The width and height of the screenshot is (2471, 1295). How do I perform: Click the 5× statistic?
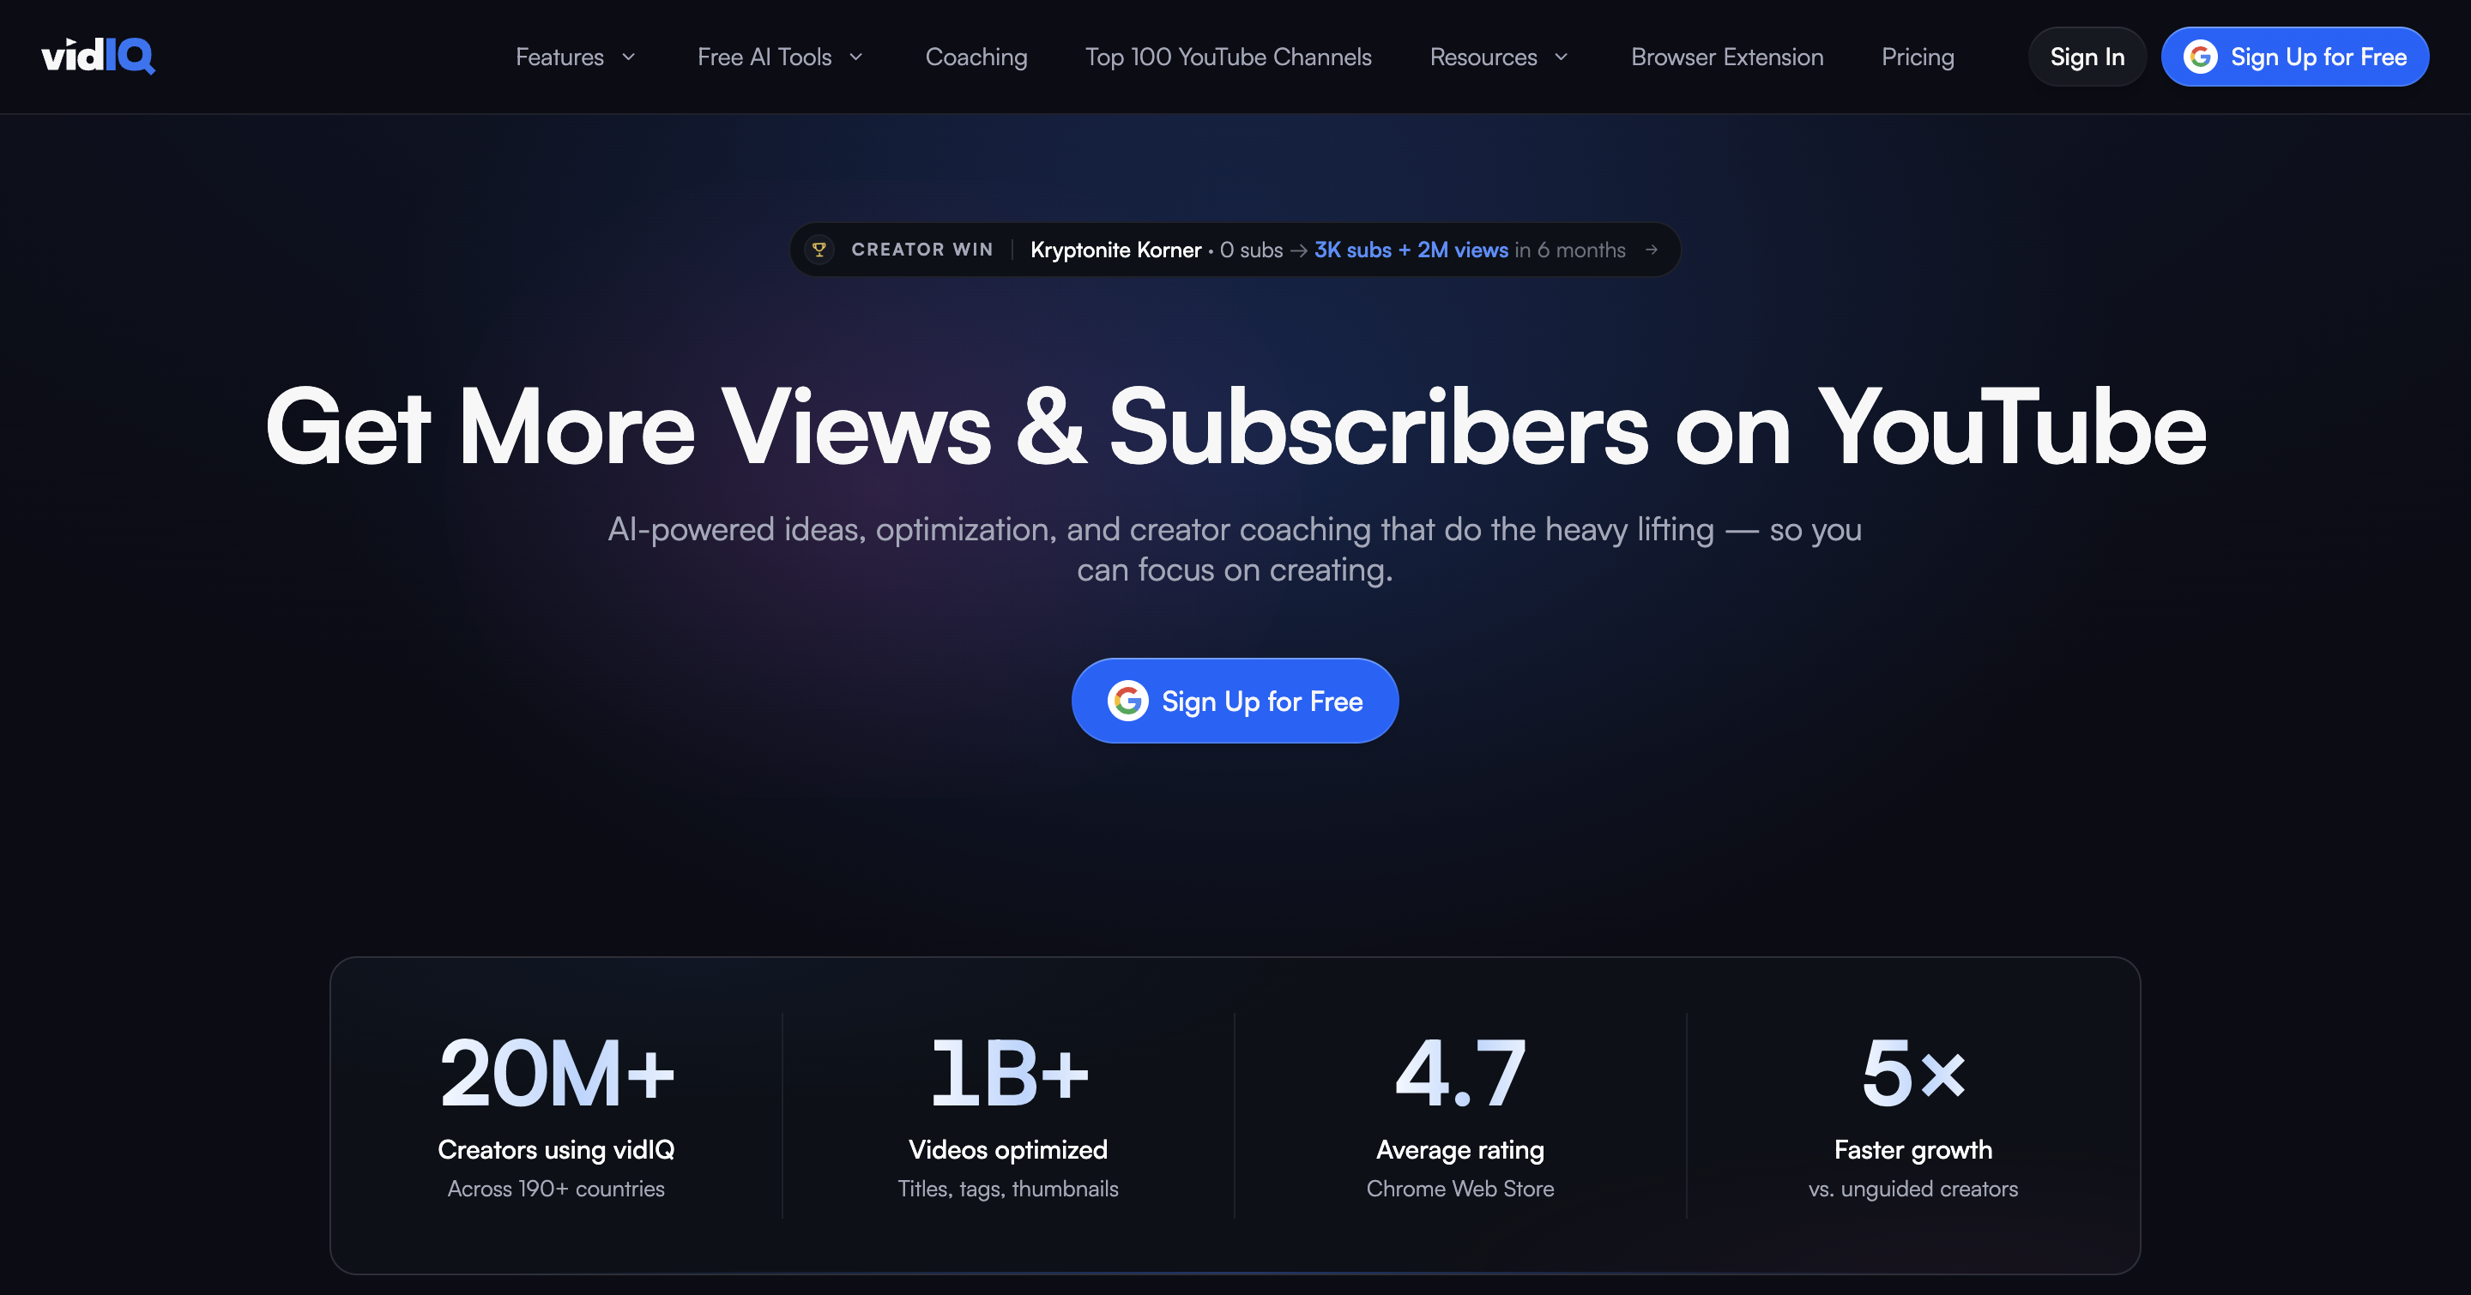[1912, 1073]
